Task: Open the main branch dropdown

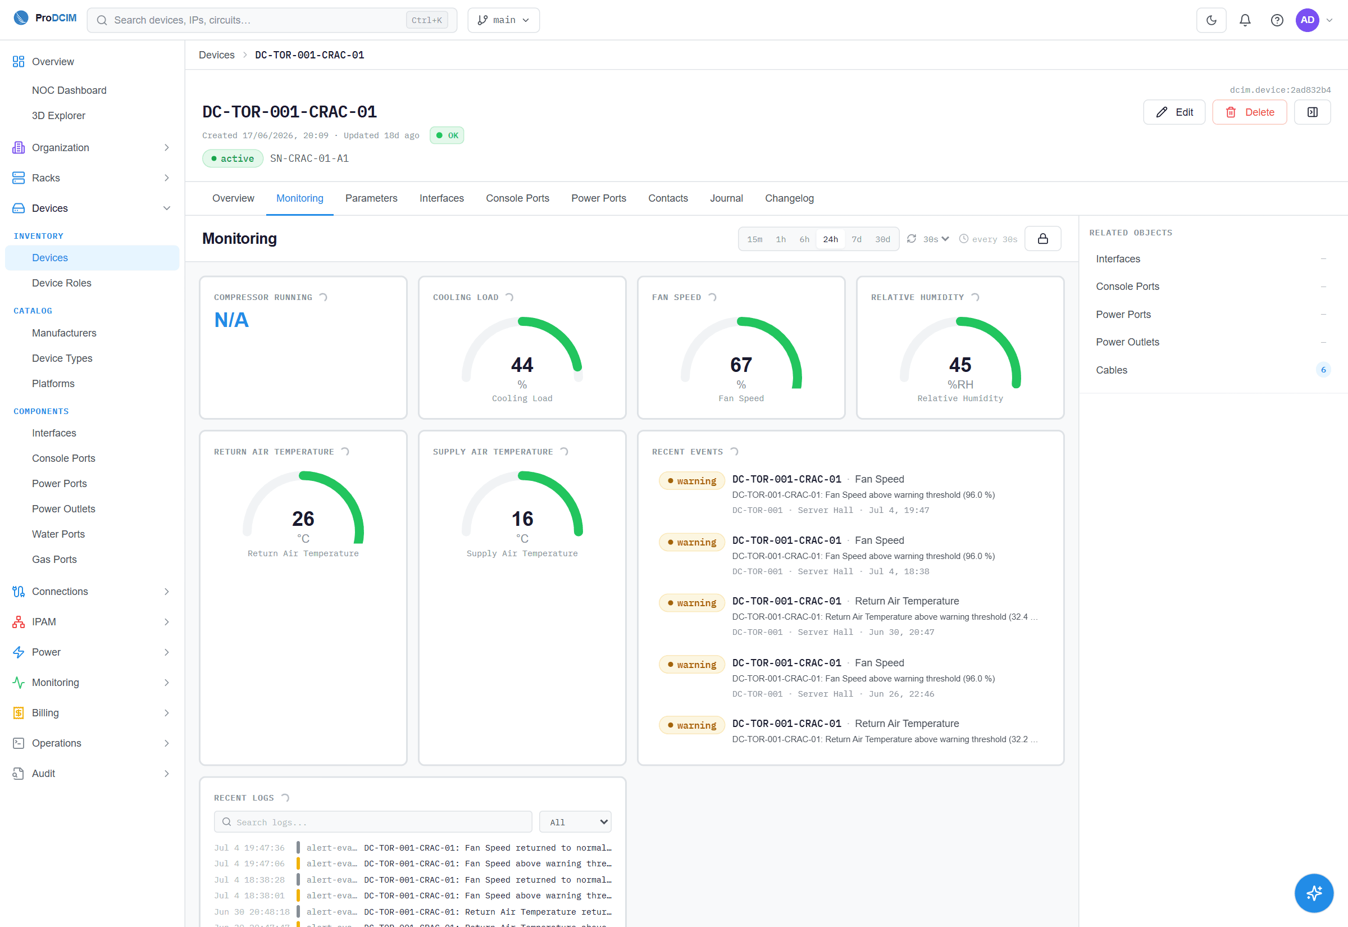Action: pyautogui.click(x=503, y=20)
